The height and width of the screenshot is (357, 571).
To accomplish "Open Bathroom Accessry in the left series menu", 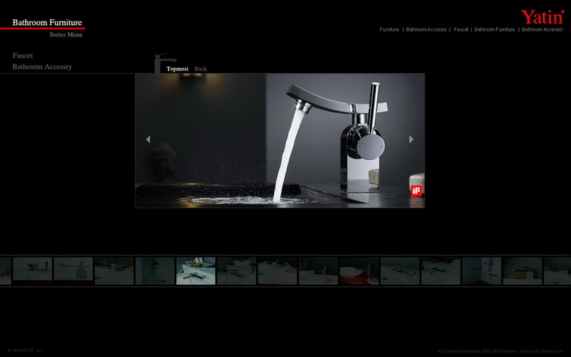I will click(x=42, y=66).
